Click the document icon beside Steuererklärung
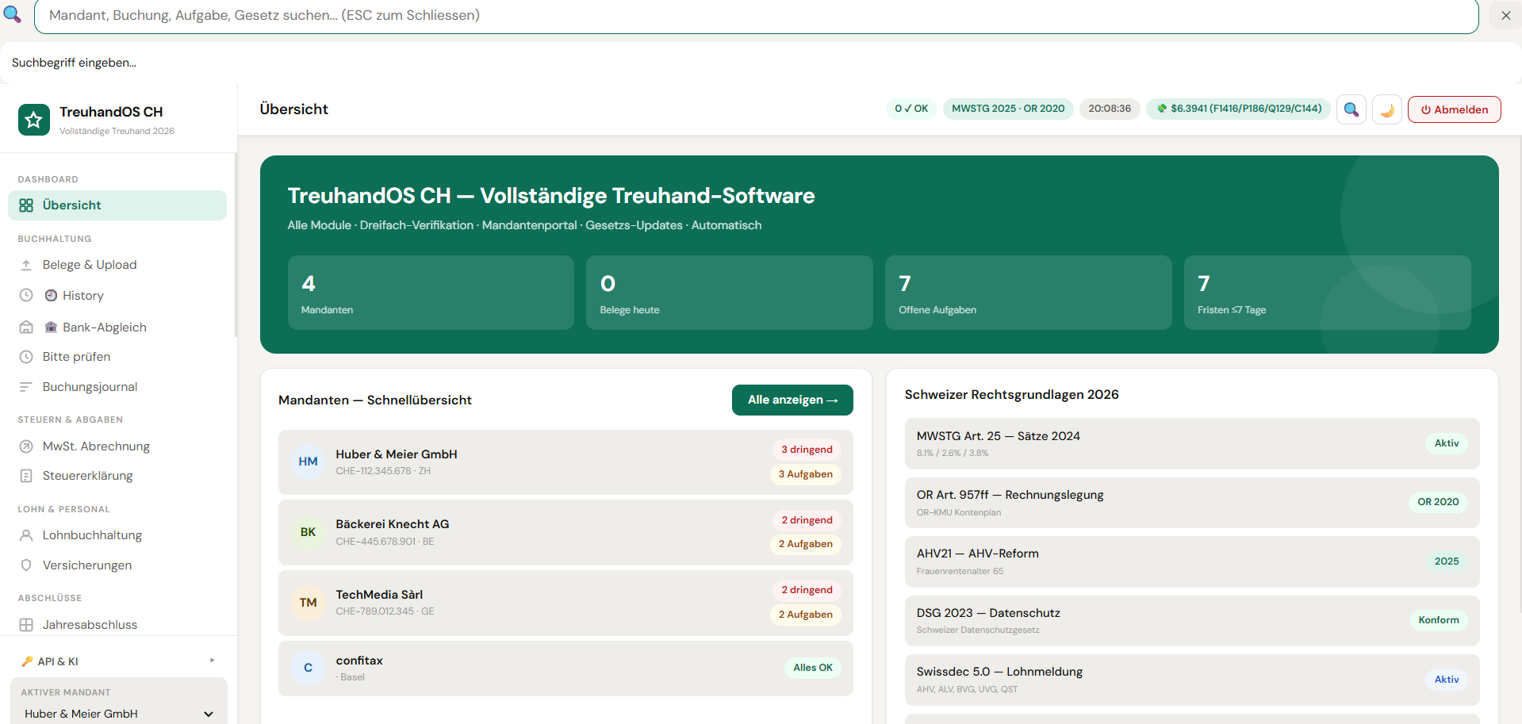The width and height of the screenshot is (1522, 724). [x=26, y=476]
